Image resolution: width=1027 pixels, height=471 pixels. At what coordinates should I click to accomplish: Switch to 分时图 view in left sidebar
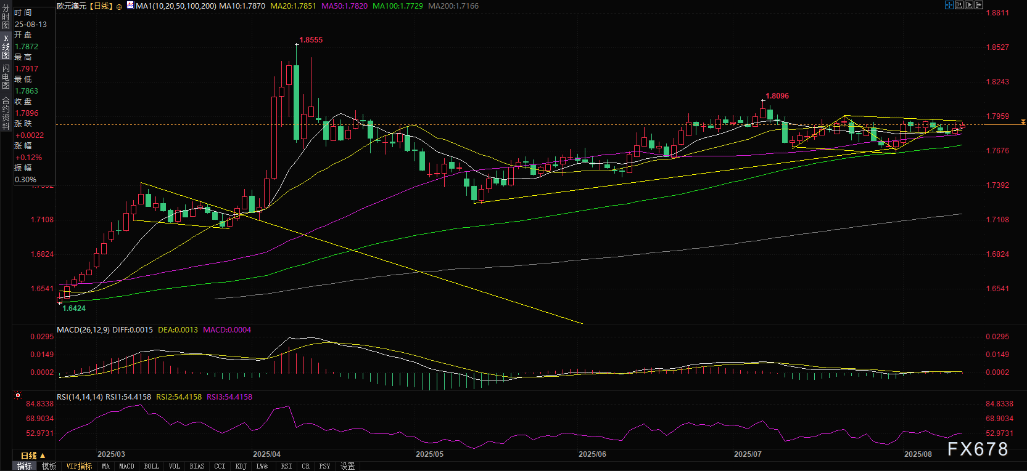(6, 17)
